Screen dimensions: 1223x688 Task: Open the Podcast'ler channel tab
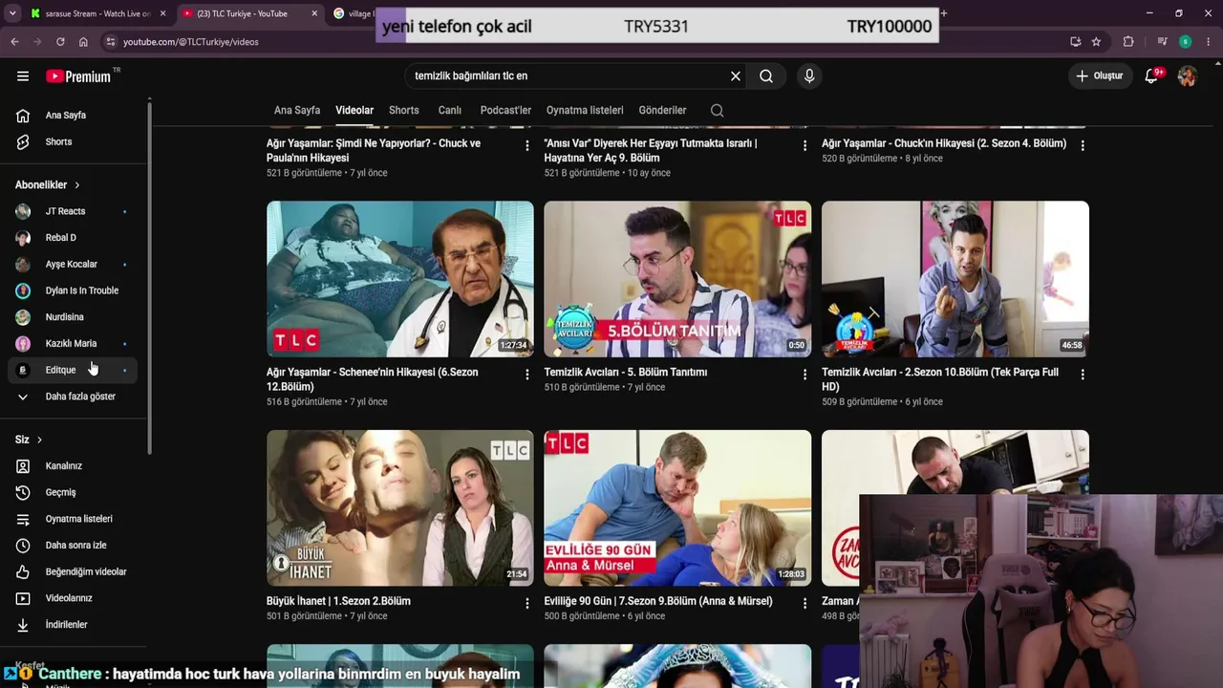point(505,111)
